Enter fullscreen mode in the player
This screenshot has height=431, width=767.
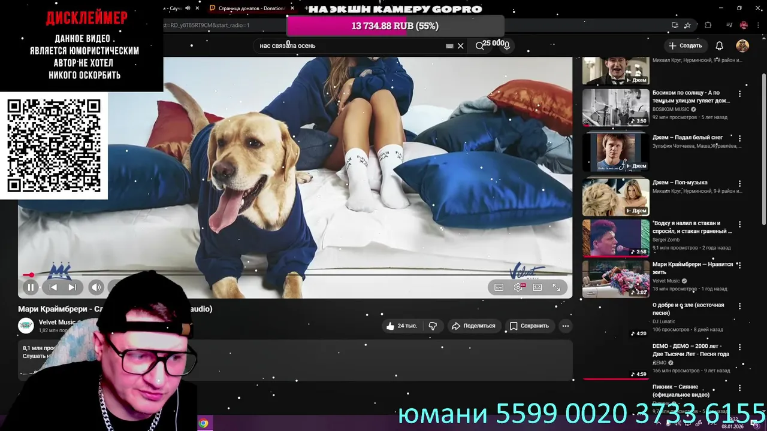tap(557, 287)
